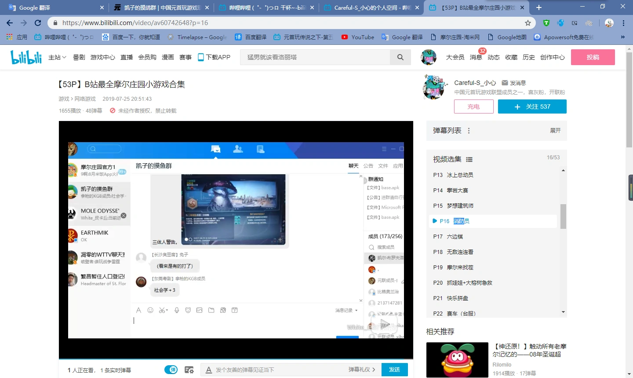Open the three-dot menu next to 弹幕列表
Viewport: 633px width, 378px height.
coord(469,131)
